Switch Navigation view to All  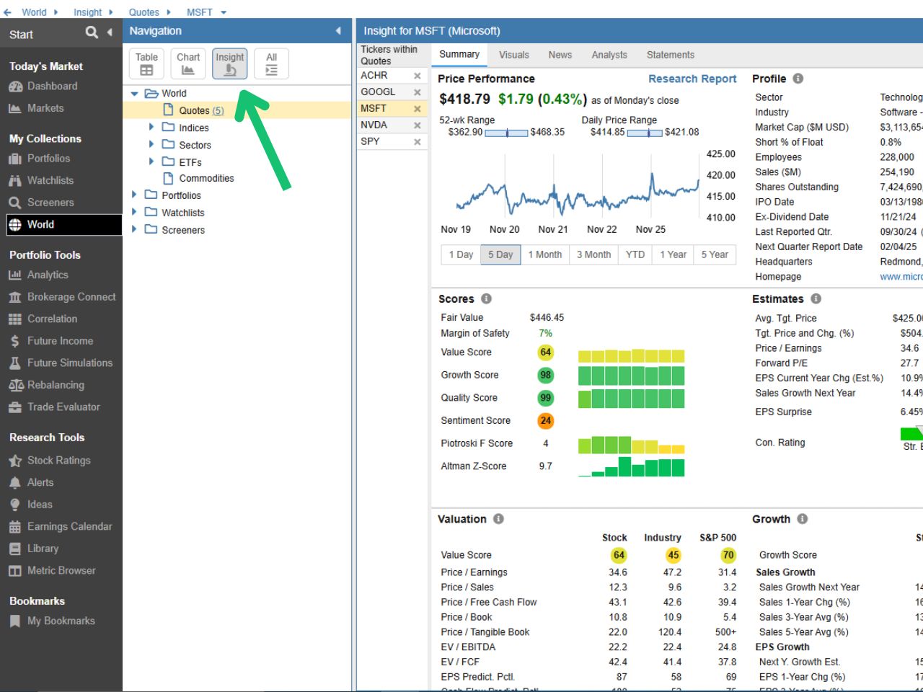(x=271, y=63)
